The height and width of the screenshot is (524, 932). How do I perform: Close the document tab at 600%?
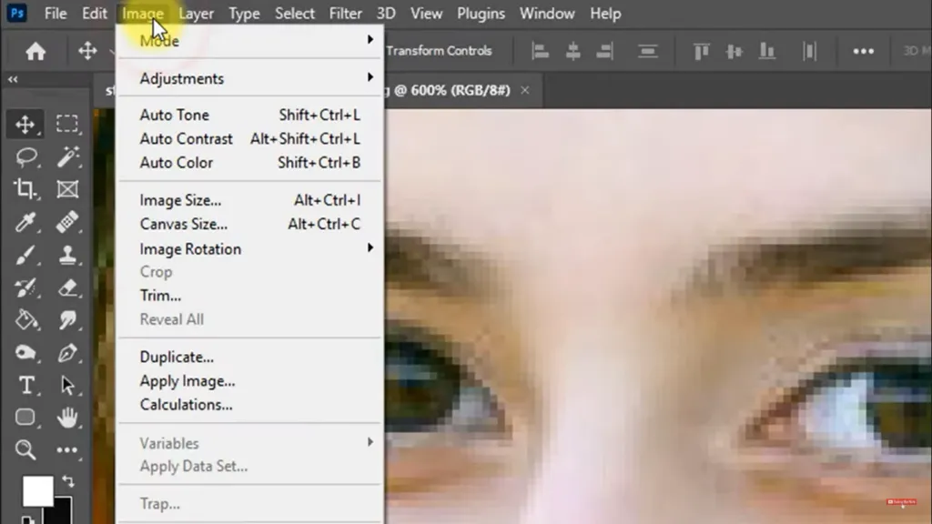528,90
